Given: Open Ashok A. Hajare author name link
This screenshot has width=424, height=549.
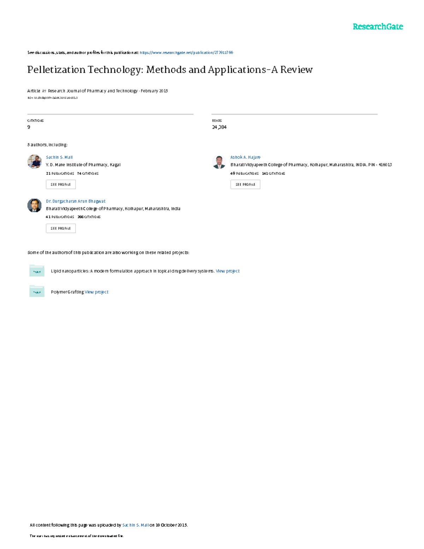Looking at the screenshot, I should (245, 157).
